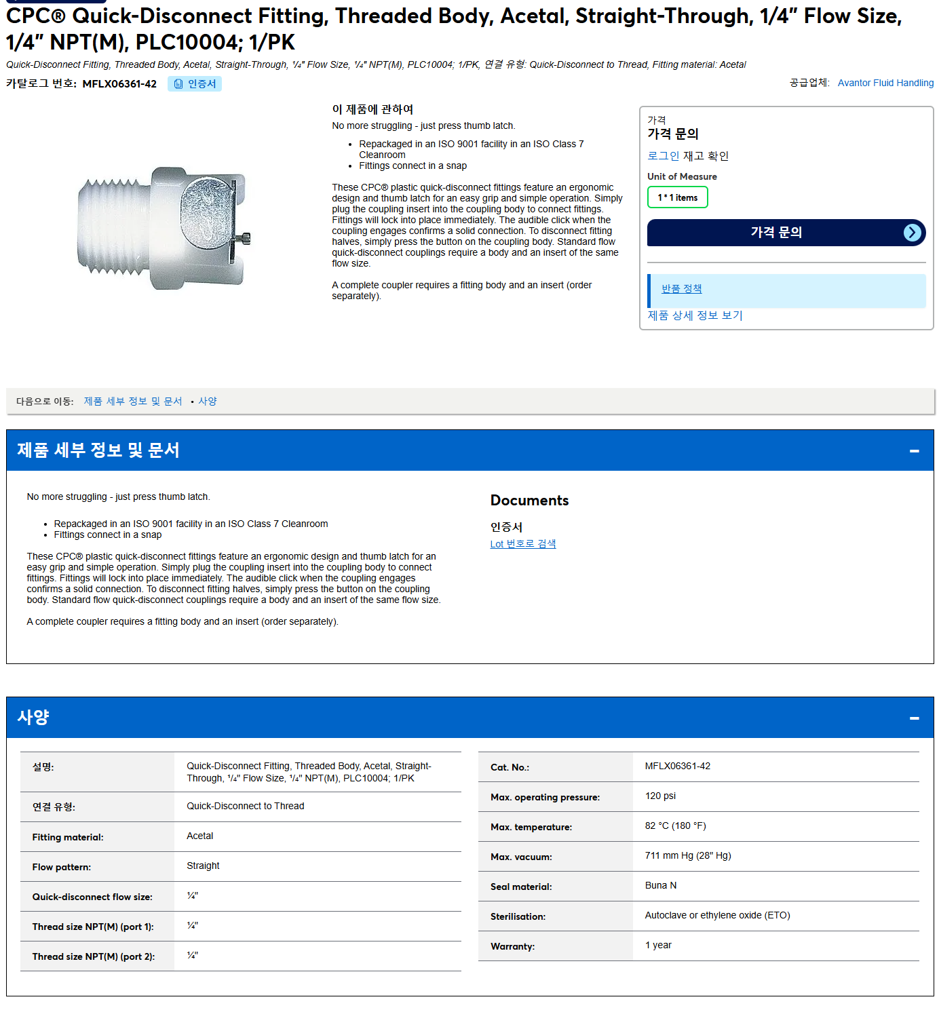
Task: Click the Autoclave or ethylene oxide value
Action: pos(717,915)
